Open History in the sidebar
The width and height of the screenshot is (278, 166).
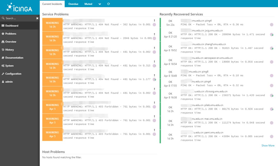point(20,50)
